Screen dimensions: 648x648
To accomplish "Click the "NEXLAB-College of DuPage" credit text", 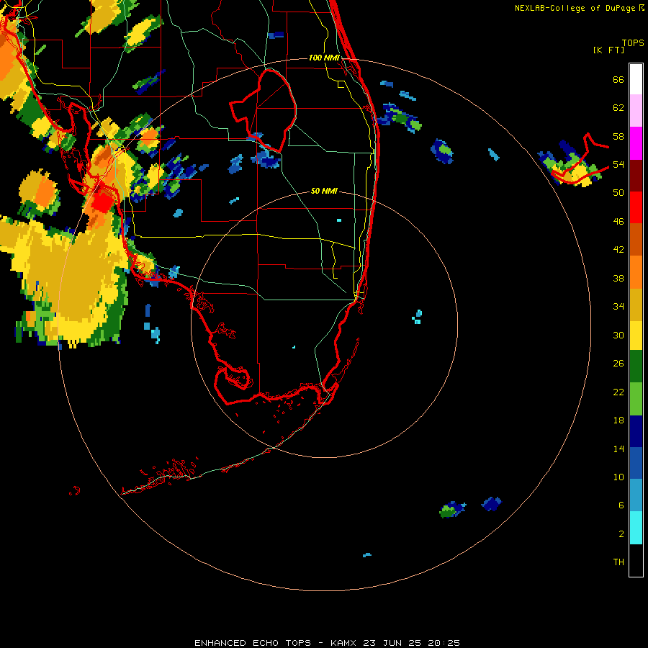I will tap(575, 8).
